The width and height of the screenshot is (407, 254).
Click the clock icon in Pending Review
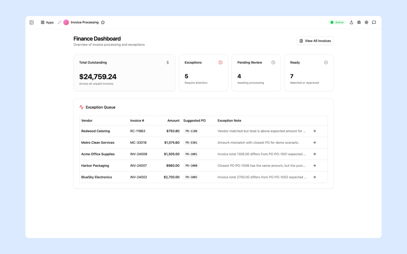(273, 62)
